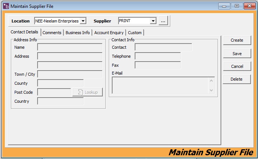258x159 pixels.
Task: Open the Comments tab
Action: [52, 33]
